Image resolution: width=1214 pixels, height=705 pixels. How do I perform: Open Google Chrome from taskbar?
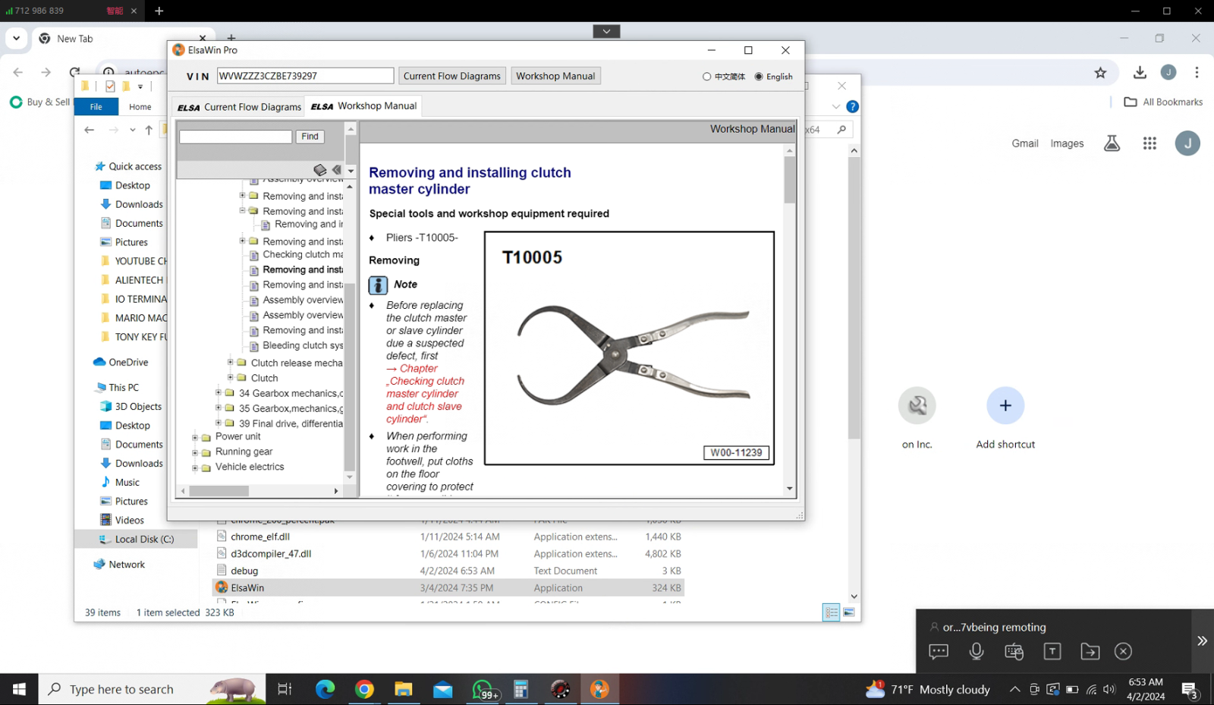click(364, 689)
